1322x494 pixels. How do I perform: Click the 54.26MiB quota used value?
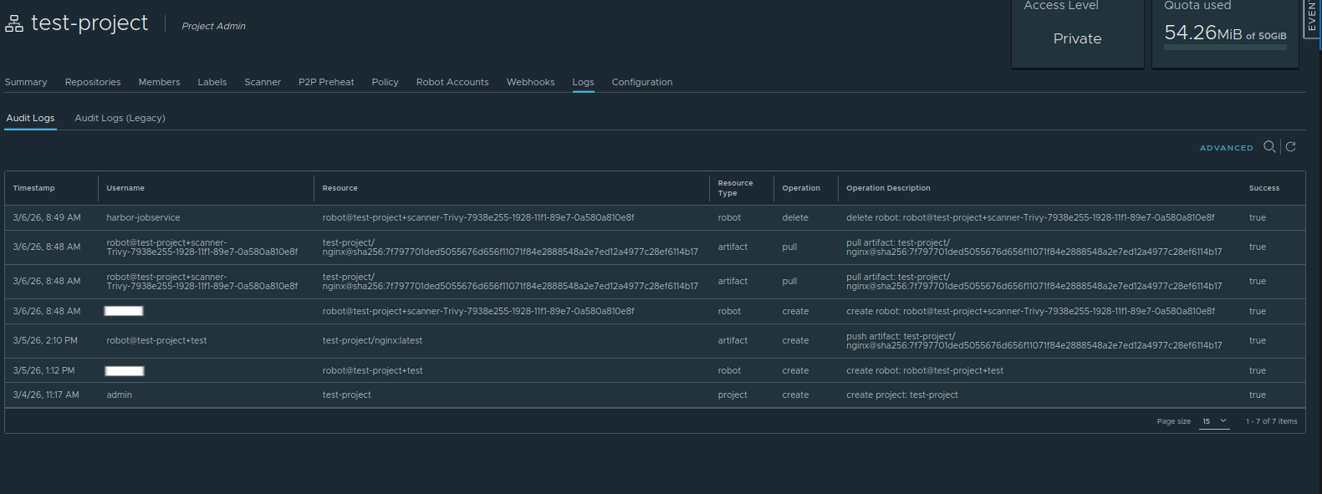pyautogui.click(x=1203, y=33)
